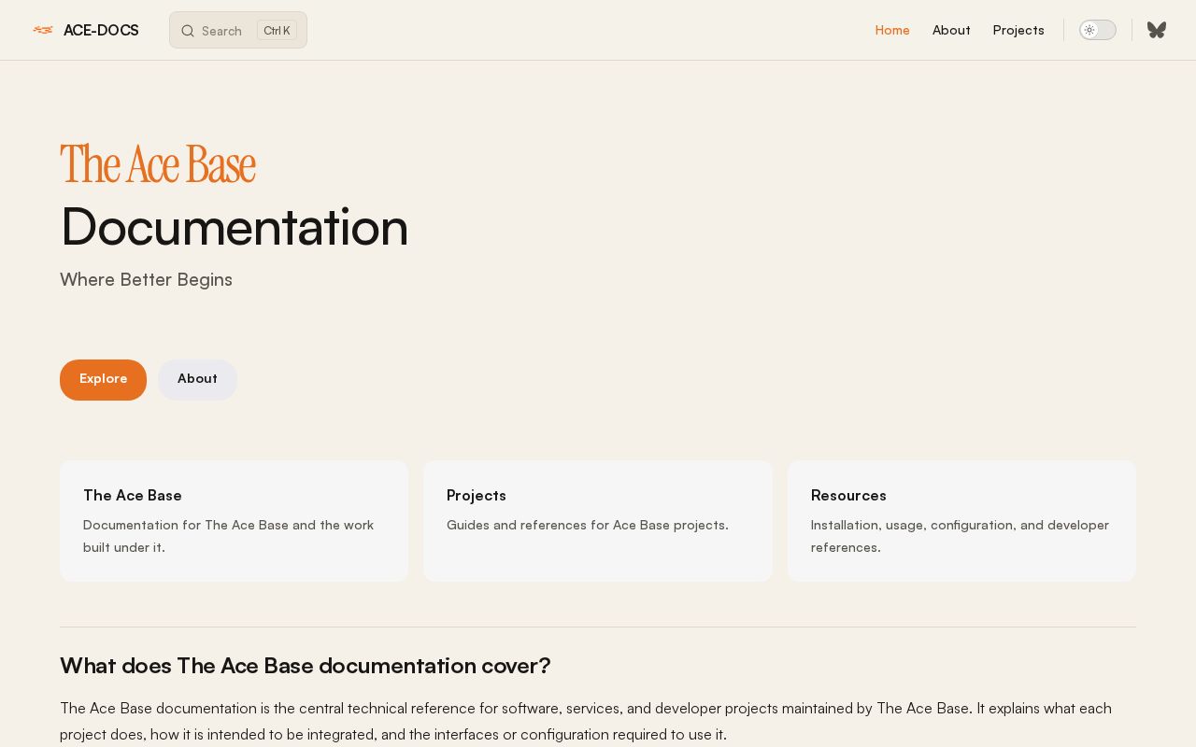Toggle the light/dark theme switch
The width and height of the screenshot is (1196, 747).
[1098, 30]
